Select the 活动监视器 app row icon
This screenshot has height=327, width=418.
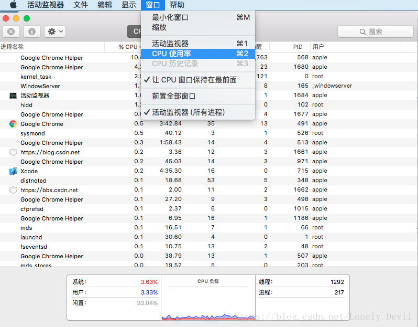pos(13,96)
